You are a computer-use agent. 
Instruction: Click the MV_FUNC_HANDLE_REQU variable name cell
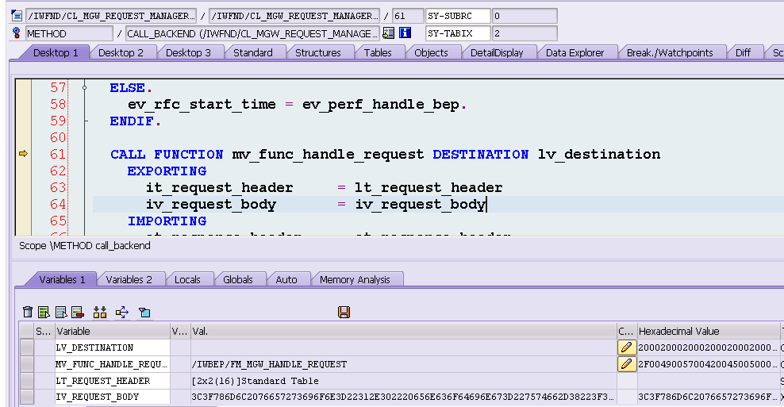113,364
